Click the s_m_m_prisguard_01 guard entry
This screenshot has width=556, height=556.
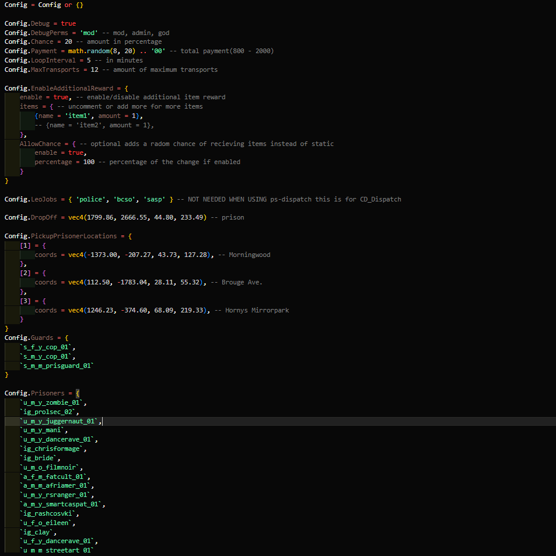click(57, 365)
